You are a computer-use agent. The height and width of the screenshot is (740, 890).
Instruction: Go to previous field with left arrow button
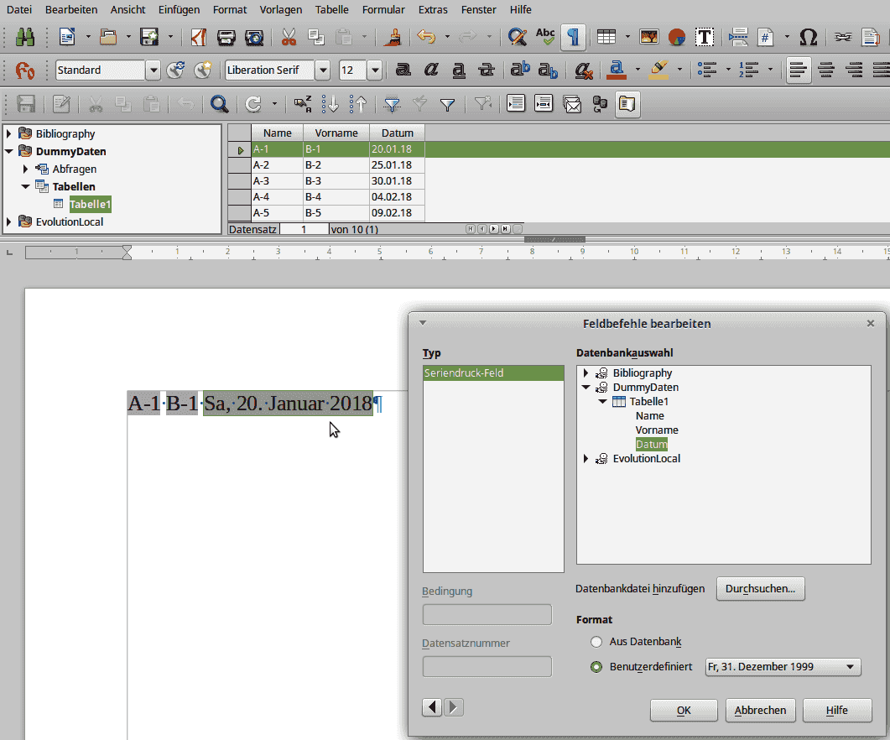[432, 707]
